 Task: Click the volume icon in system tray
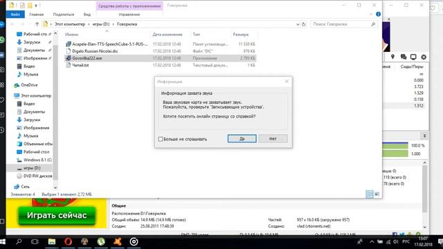coord(395,241)
